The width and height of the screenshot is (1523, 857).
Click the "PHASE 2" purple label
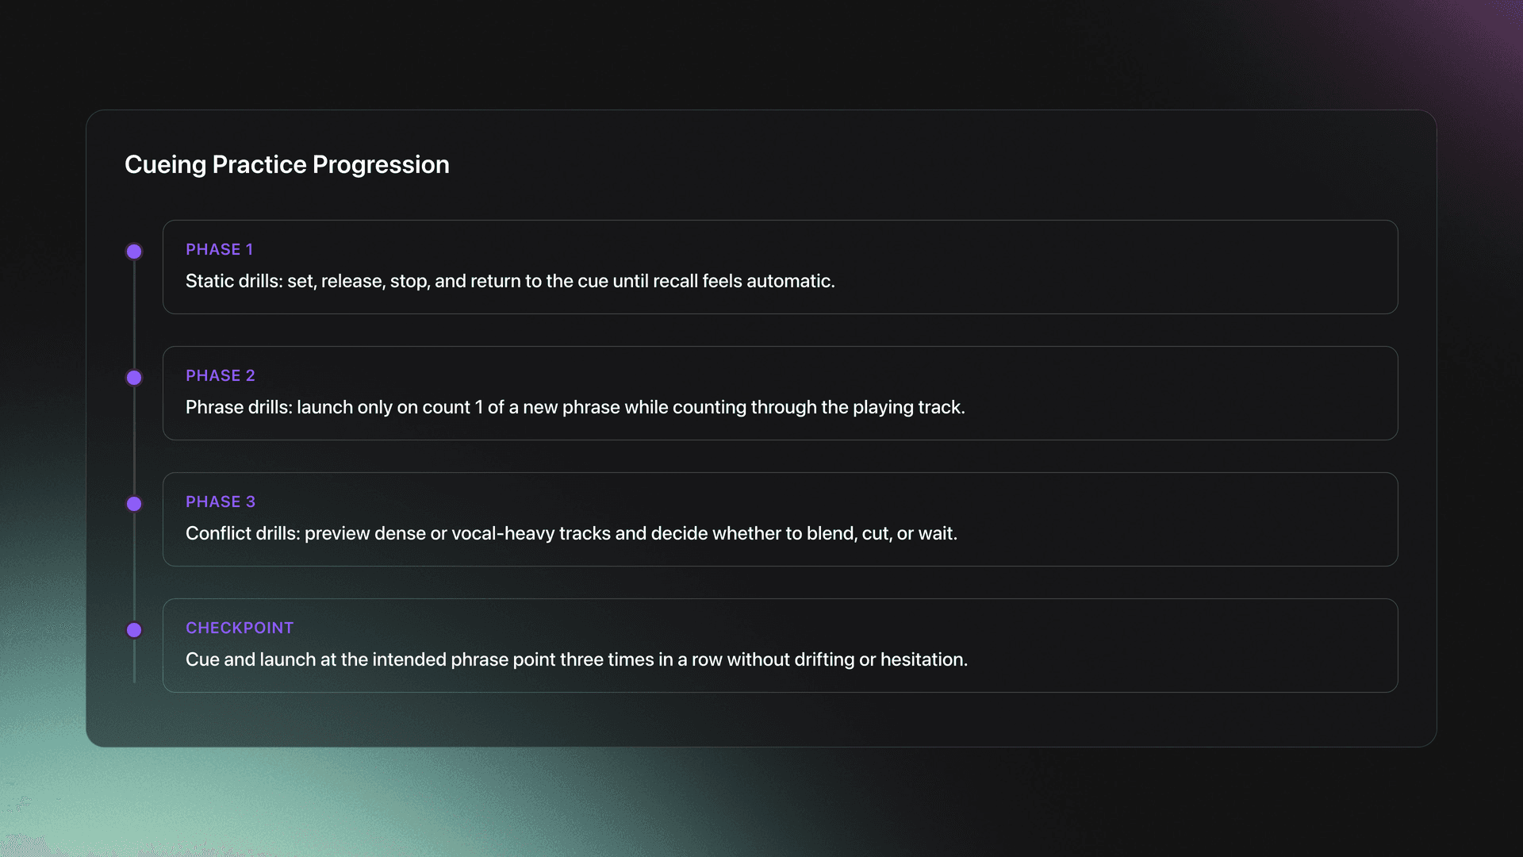point(221,375)
